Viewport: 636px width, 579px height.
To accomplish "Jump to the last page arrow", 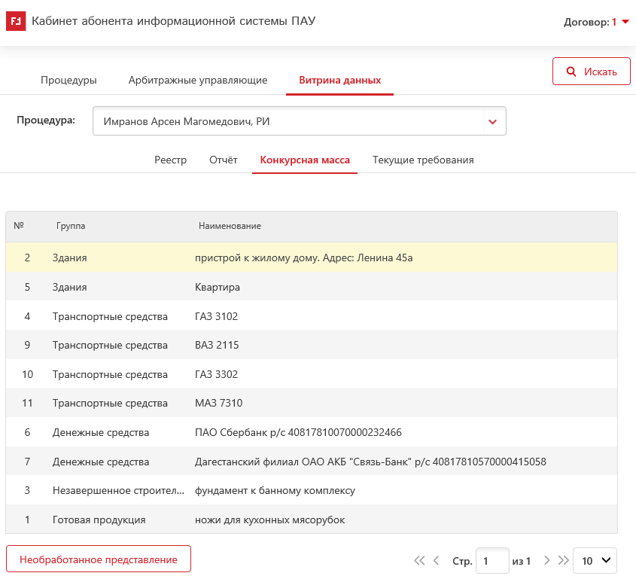I will pyautogui.click(x=563, y=560).
